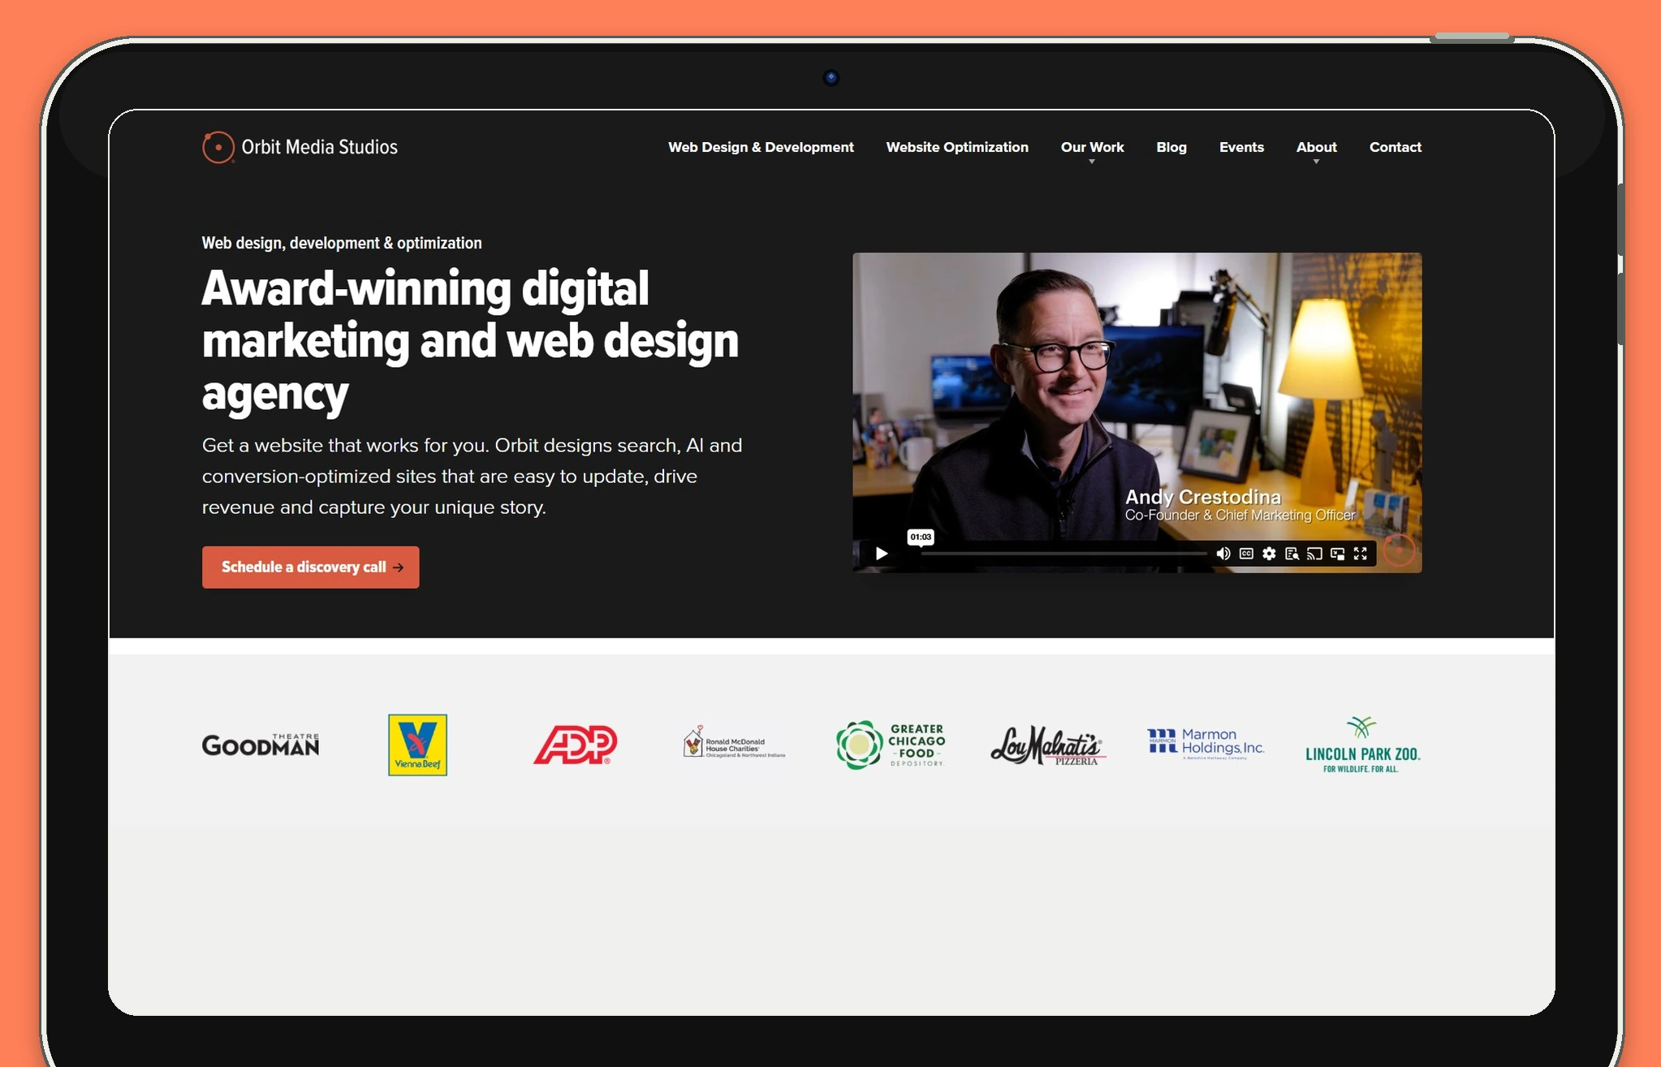This screenshot has width=1661, height=1067.
Task: Click the Ronald McDonald House Charities logo
Action: coord(733,742)
